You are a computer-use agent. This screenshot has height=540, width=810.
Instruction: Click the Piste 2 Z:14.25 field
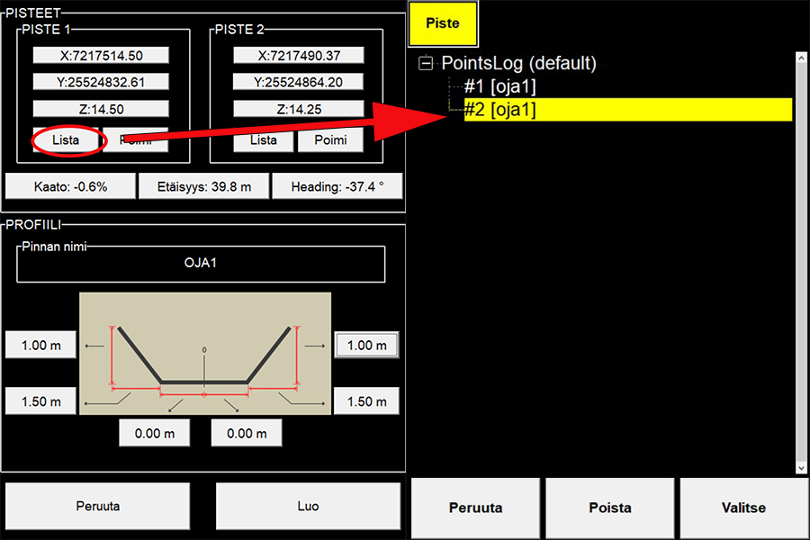(298, 108)
